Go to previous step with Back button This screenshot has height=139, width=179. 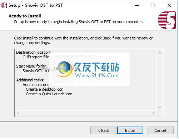click(103, 130)
